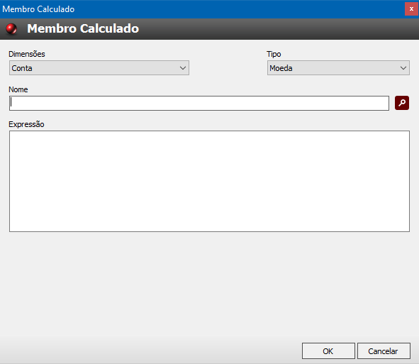419x364 pixels.
Task: Click the blue window title bar text
Action: point(38,9)
